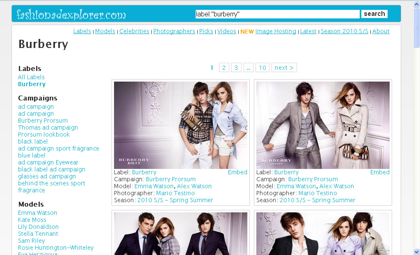Open the Labels navigation link
This screenshot has width=420, height=255.
(x=82, y=31)
